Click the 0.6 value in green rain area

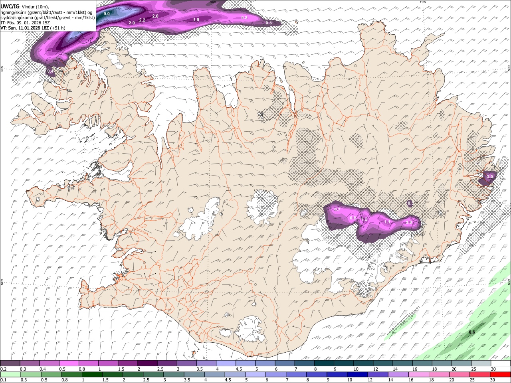click(x=472, y=332)
